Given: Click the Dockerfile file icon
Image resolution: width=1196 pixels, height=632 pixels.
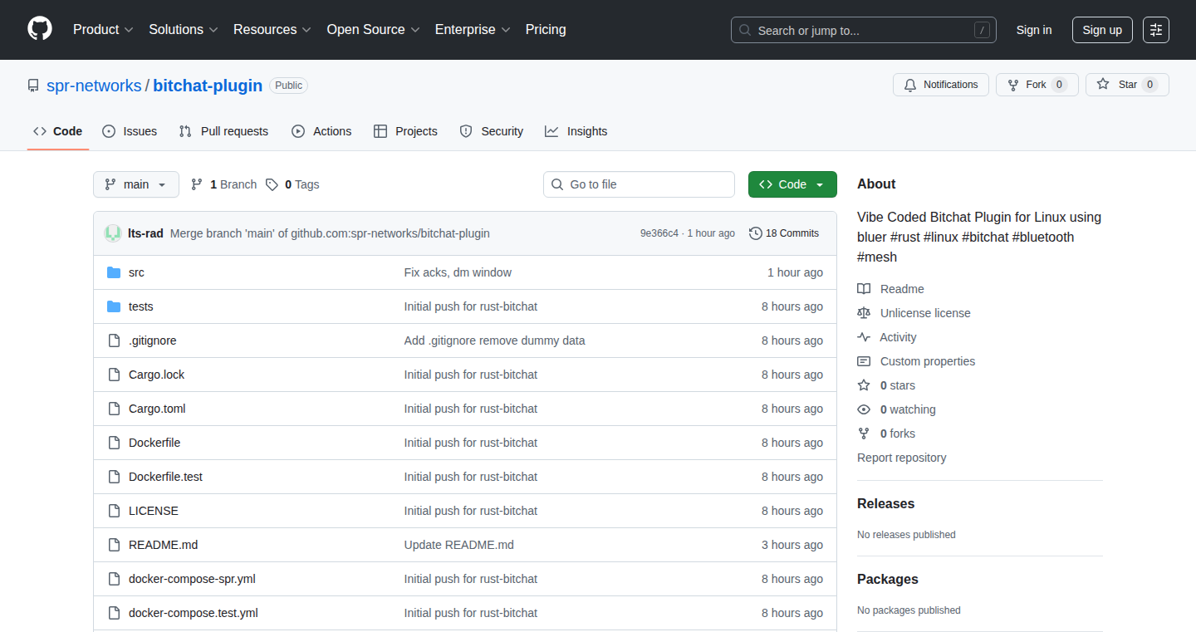Looking at the screenshot, I should point(114,443).
